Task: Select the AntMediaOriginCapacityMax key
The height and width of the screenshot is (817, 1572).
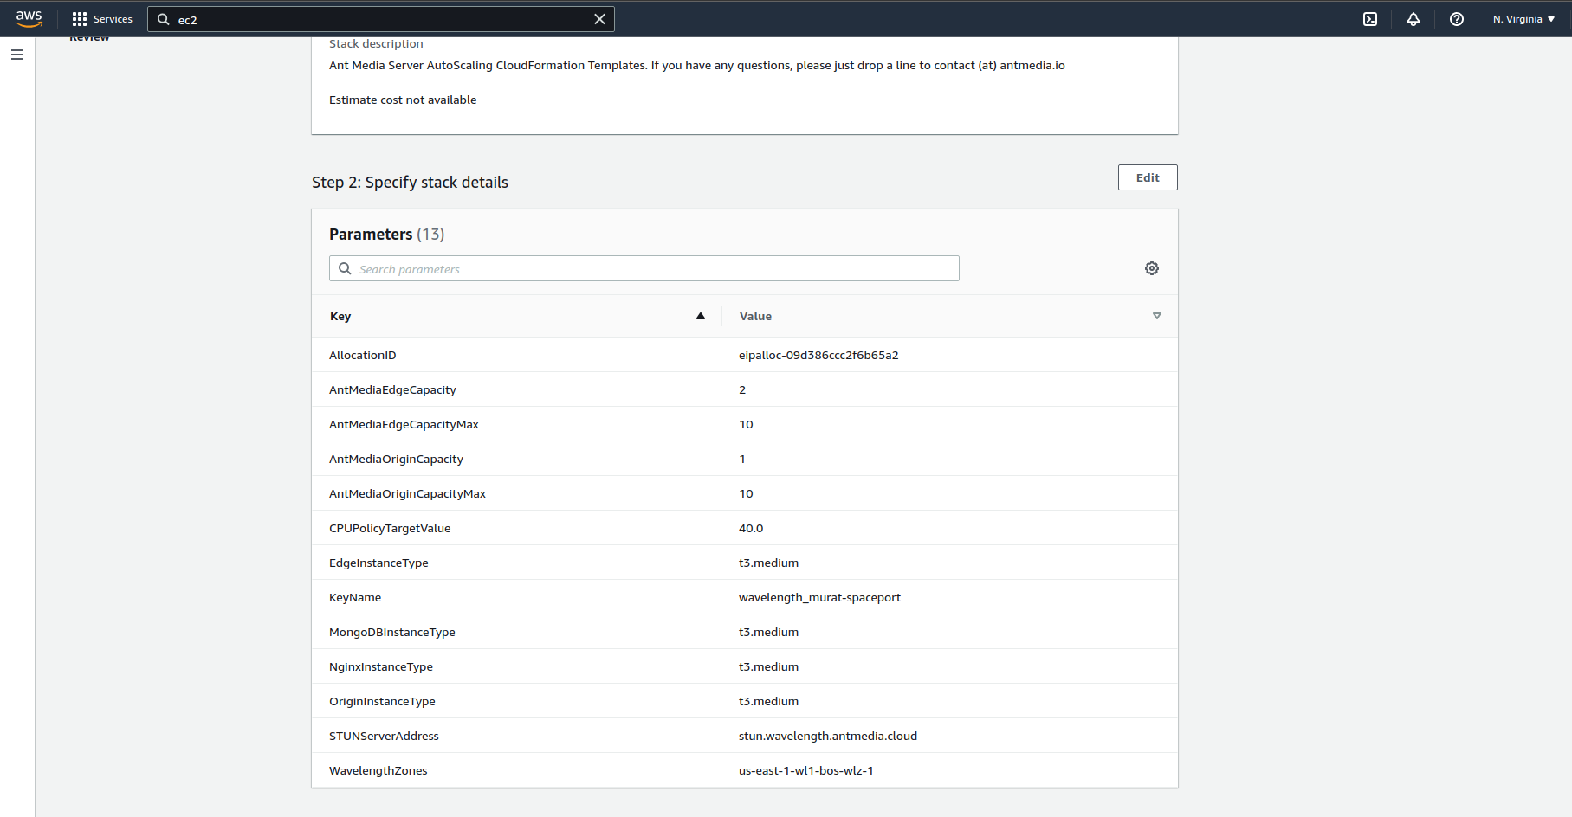Action: 407,493
